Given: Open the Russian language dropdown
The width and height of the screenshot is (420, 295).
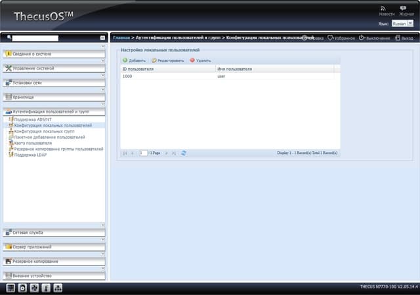Looking at the screenshot, I should (402, 24).
